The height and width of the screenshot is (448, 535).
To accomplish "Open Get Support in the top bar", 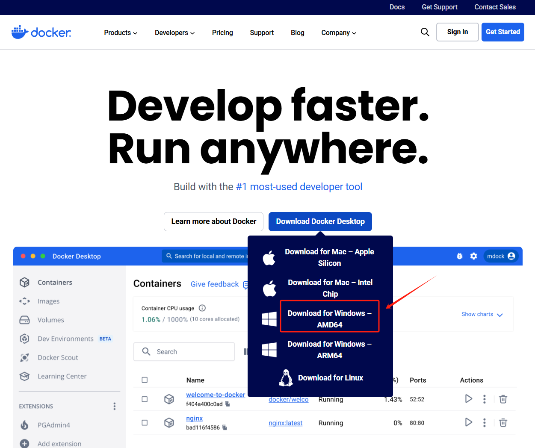I will [x=440, y=7].
